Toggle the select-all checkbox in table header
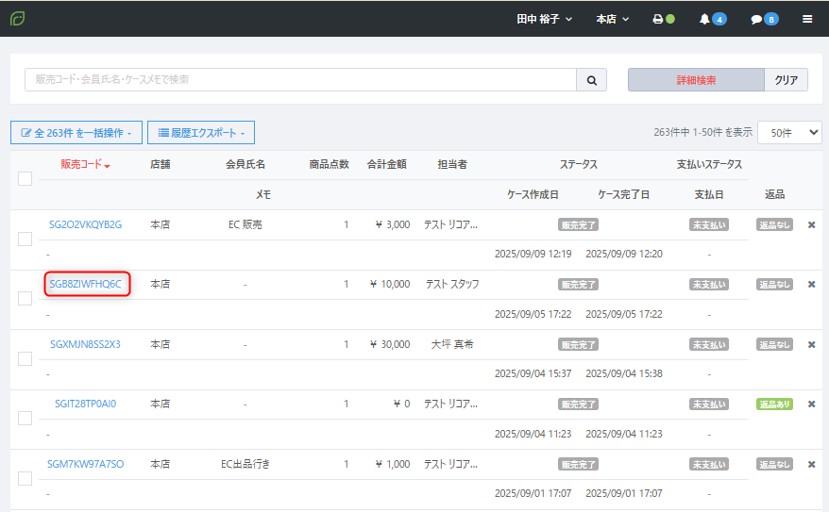Viewport: 829px width, 512px height. click(x=25, y=178)
